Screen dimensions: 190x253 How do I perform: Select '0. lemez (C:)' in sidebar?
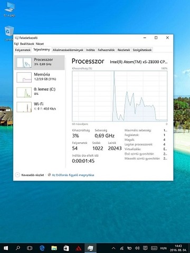pos(40,92)
